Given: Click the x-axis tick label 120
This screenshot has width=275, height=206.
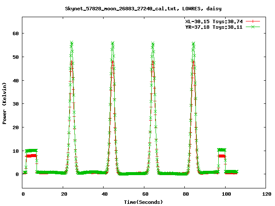Looking at the screenshot, I should click(266, 194).
